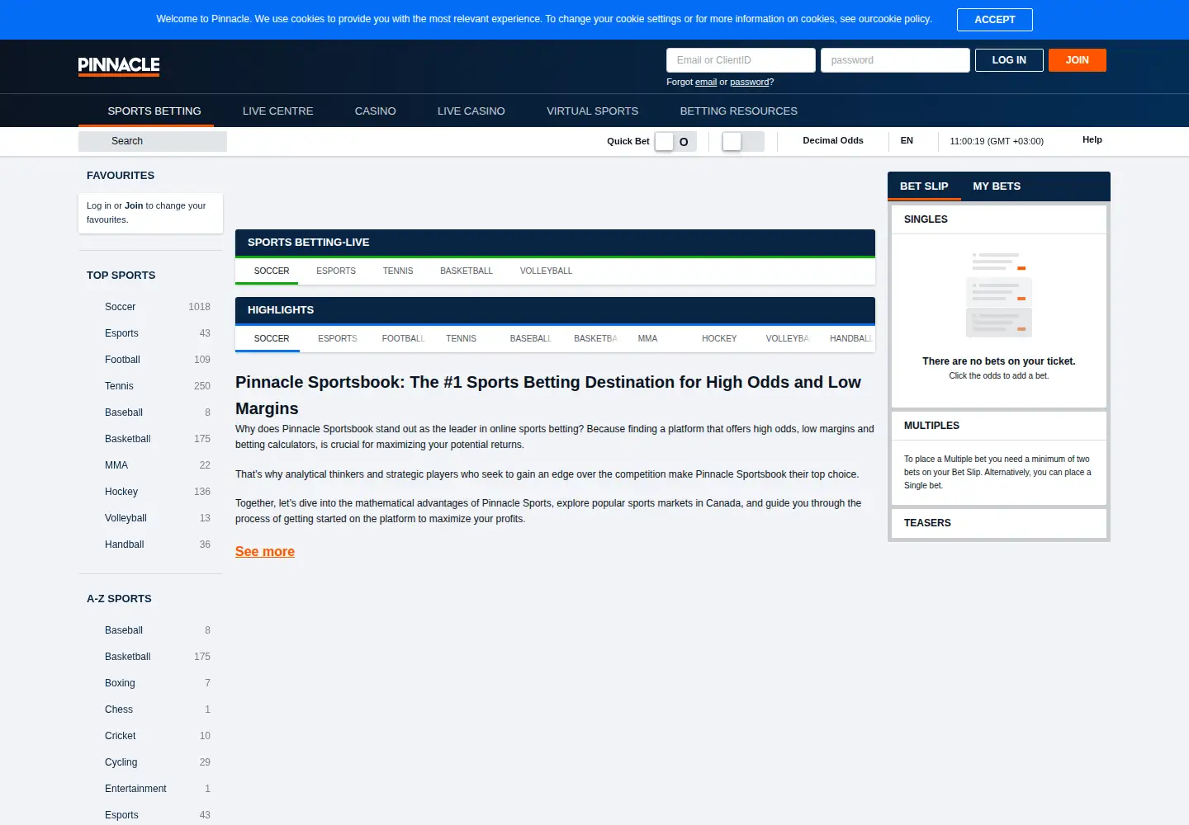Viewport: 1189px width, 825px height.
Task: Switch to the HOCKEY tab in Highlights
Action: tap(719, 339)
